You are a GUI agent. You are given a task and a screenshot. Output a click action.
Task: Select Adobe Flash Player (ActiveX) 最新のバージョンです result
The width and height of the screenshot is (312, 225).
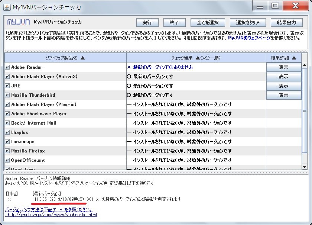pyautogui.click(x=153, y=77)
